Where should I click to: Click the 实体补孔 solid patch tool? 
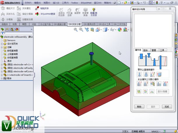[x=8, y=14]
